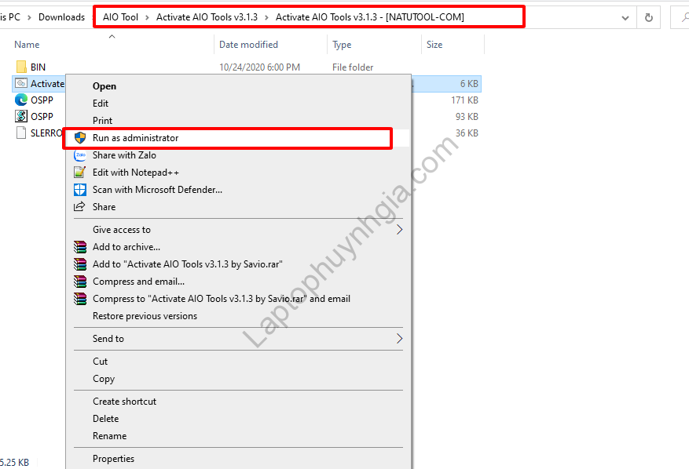Click the Notepad++ icon in the context menu
This screenshot has height=469, width=689.
click(x=80, y=173)
